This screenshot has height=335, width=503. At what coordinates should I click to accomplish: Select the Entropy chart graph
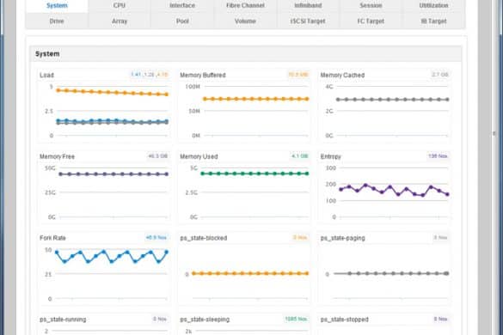coord(385,192)
